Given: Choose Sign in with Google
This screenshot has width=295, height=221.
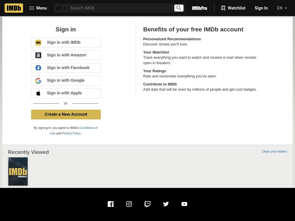Looking at the screenshot, I should point(66,81).
